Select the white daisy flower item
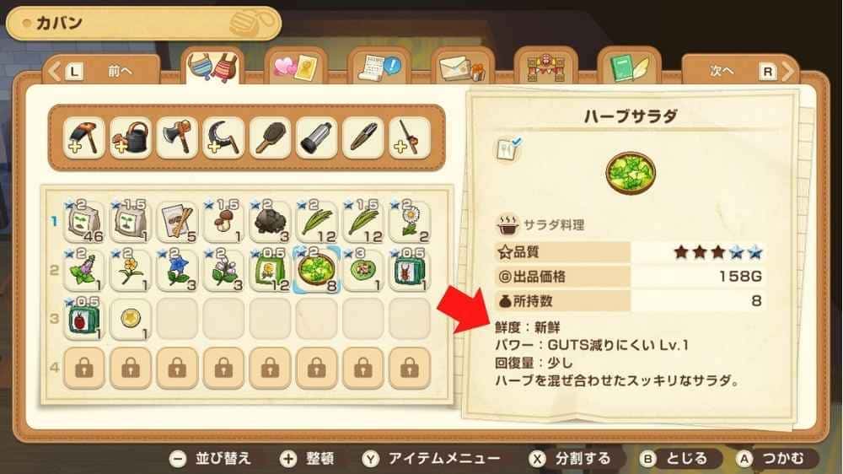 (x=410, y=221)
